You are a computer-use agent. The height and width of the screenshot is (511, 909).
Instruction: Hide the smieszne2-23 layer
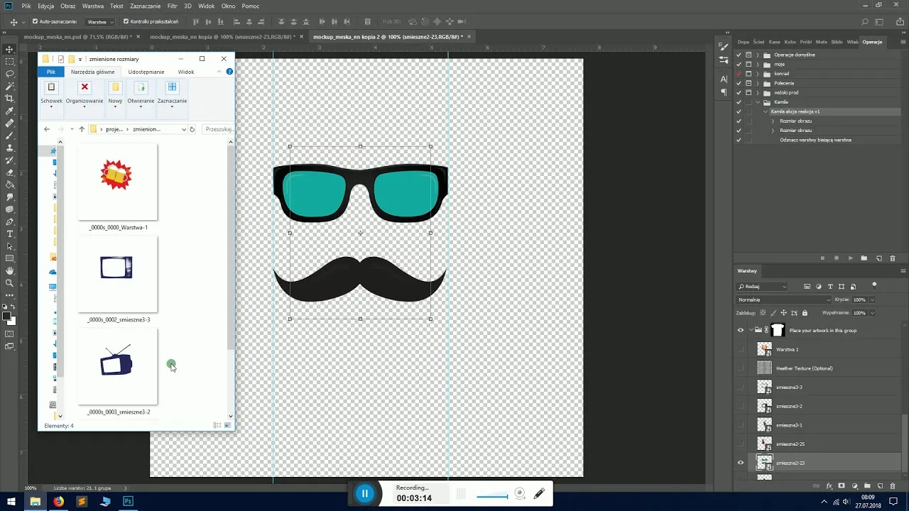[x=741, y=463]
